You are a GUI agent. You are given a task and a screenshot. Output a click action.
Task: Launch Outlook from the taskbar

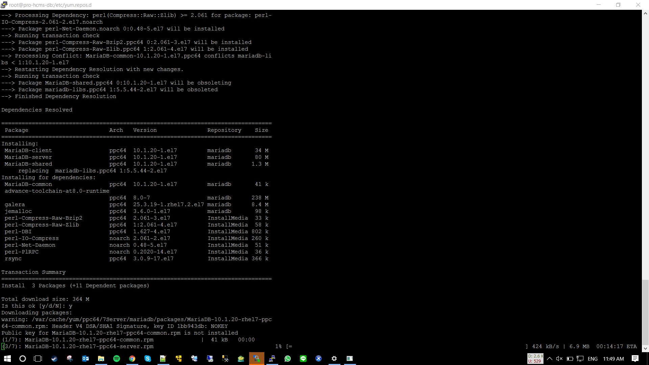coord(86,359)
